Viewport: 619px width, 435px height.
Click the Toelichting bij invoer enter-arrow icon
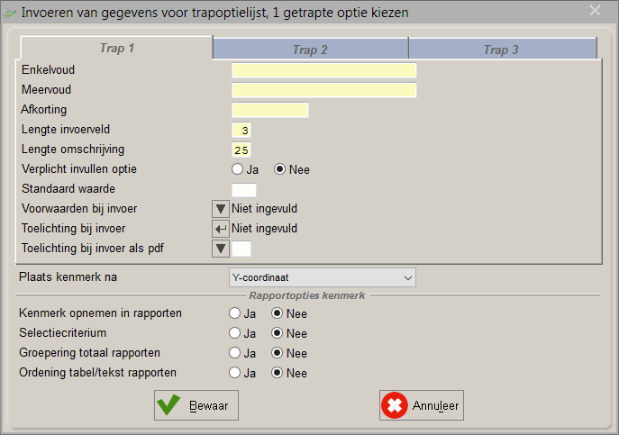(220, 229)
